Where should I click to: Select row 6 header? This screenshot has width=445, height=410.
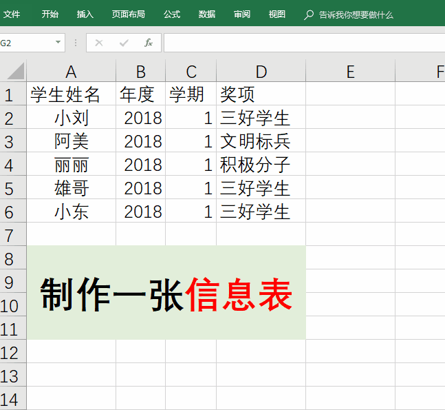point(13,212)
